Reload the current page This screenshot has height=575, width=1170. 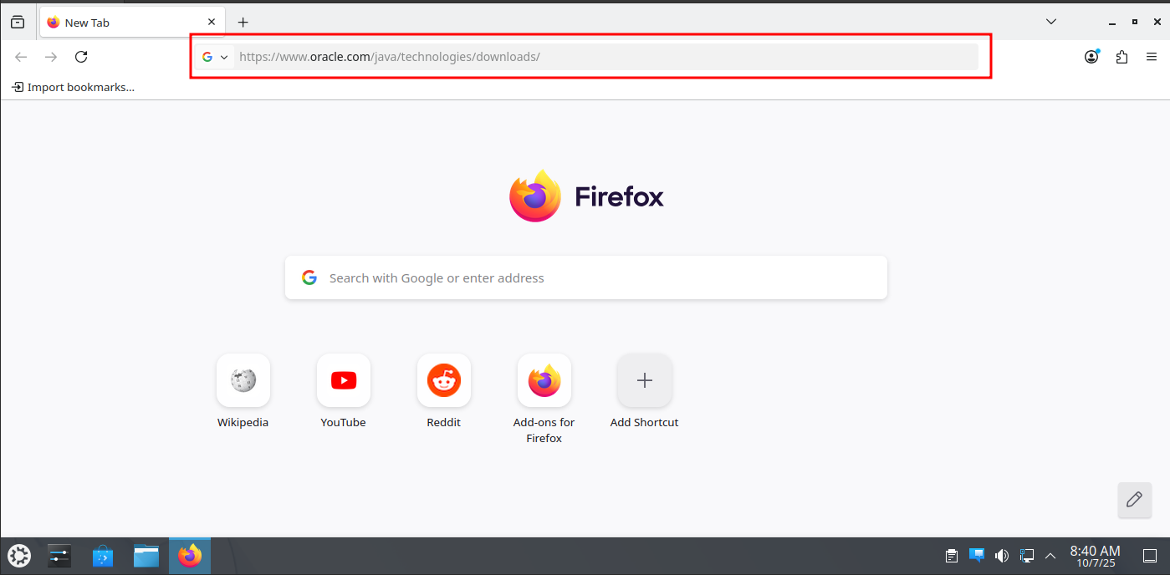[81, 57]
